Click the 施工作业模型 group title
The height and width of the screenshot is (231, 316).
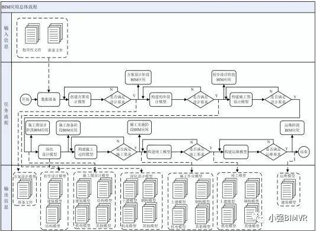(x=190, y=176)
